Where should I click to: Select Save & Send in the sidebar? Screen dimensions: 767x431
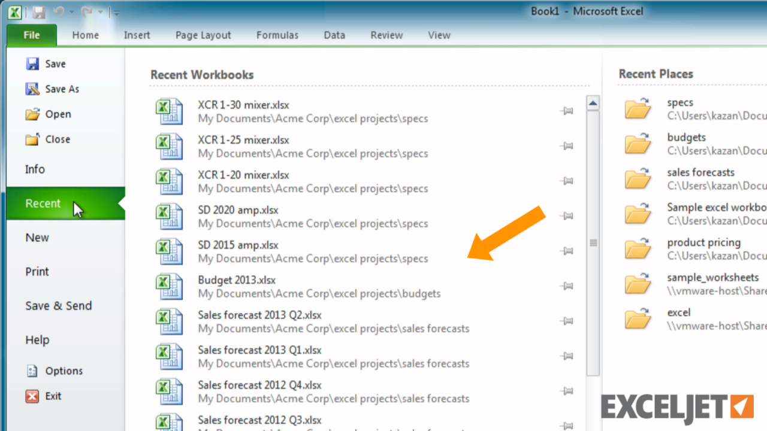tap(59, 306)
